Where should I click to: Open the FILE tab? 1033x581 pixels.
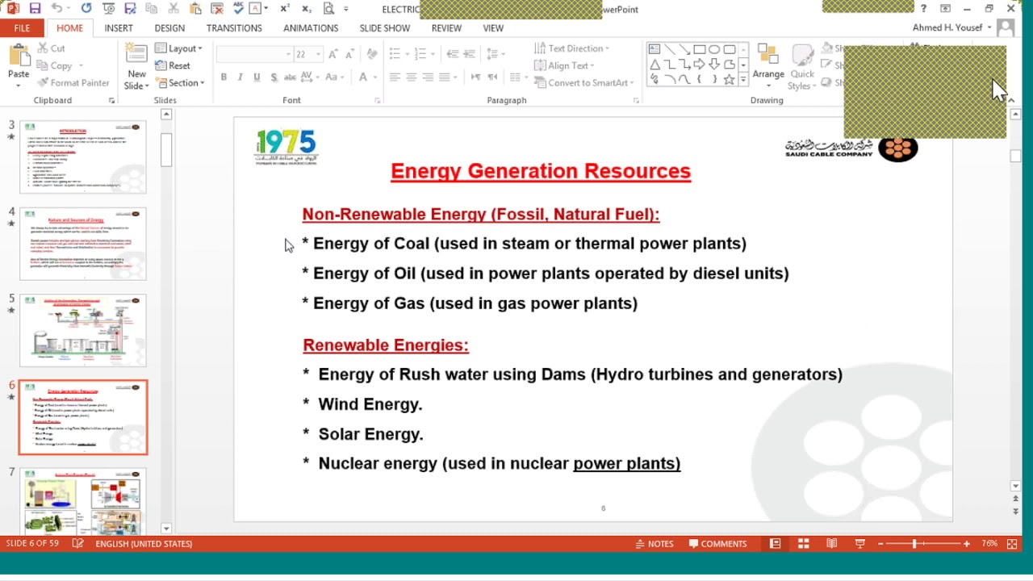coord(22,27)
